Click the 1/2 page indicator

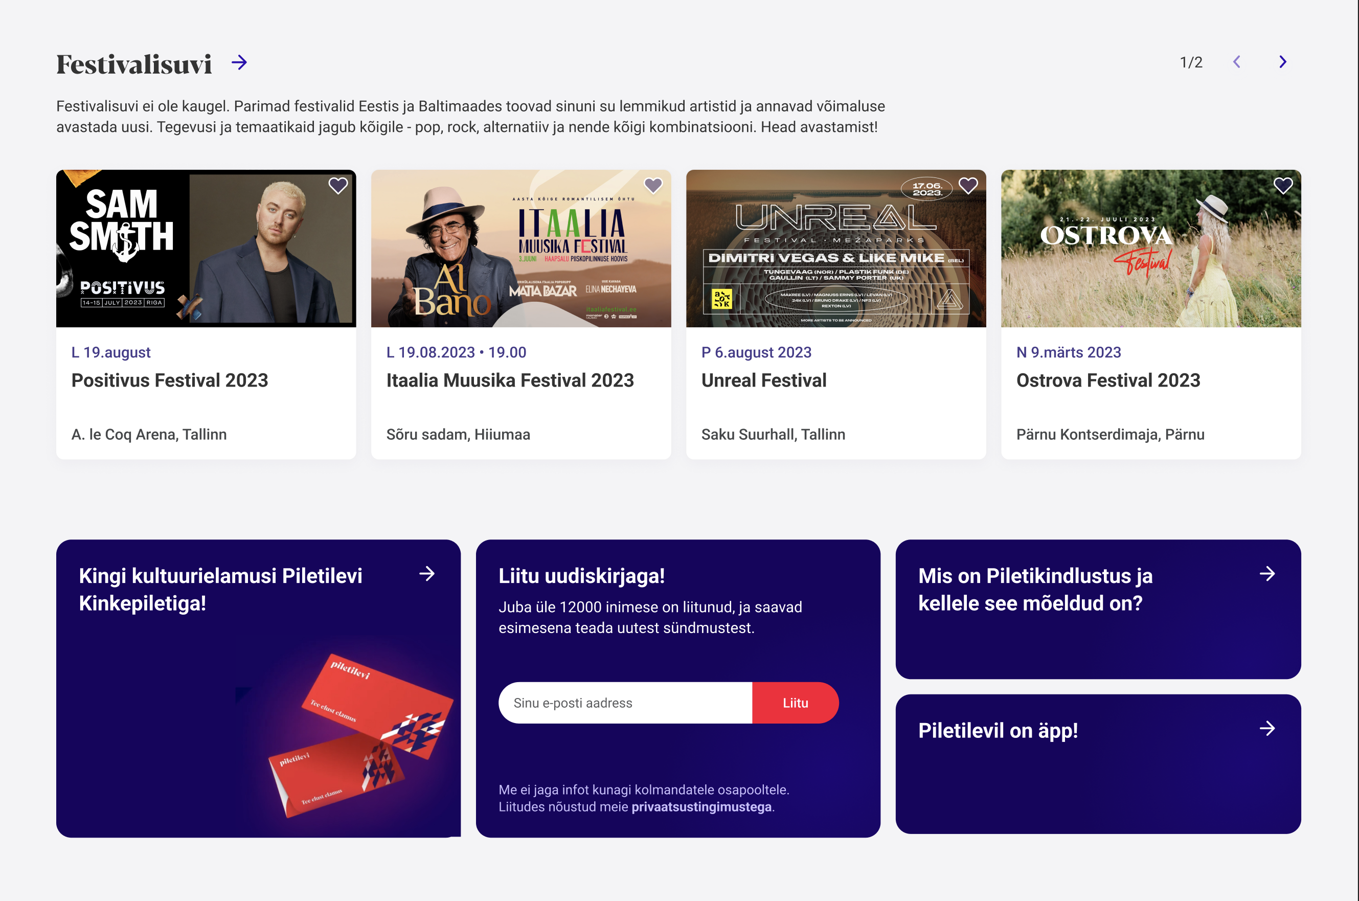tap(1191, 62)
